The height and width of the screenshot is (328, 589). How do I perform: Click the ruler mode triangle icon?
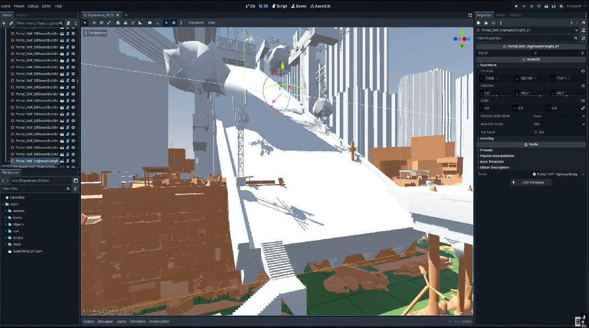pyautogui.click(x=140, y=22)
